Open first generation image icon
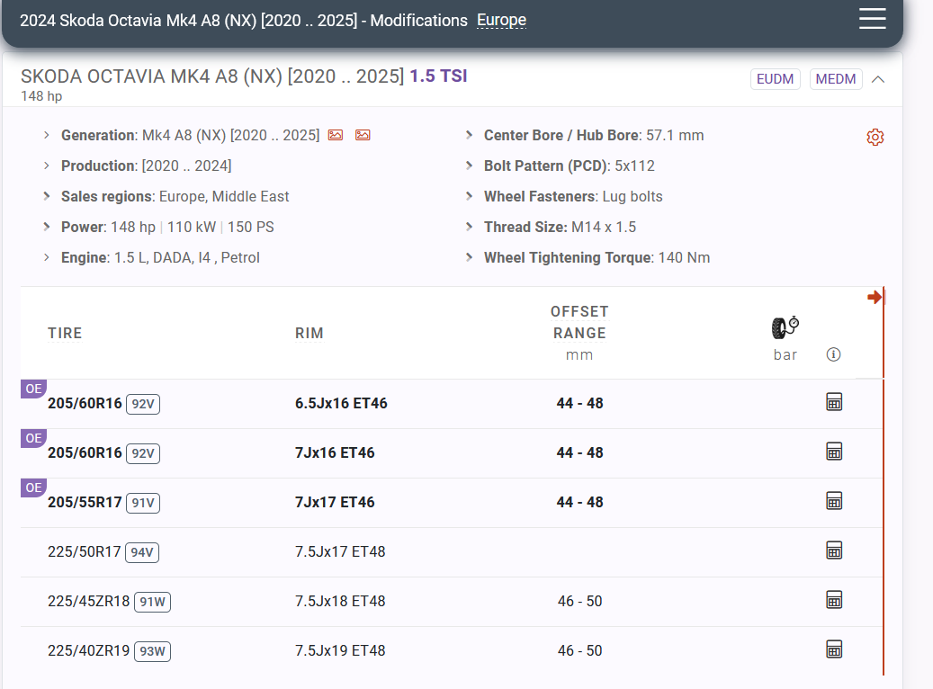 [336, 135]
